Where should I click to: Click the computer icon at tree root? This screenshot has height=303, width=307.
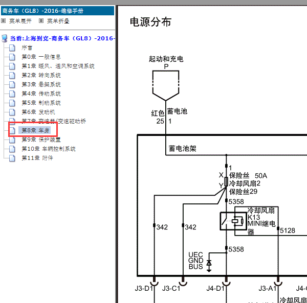tap(5, 38)
